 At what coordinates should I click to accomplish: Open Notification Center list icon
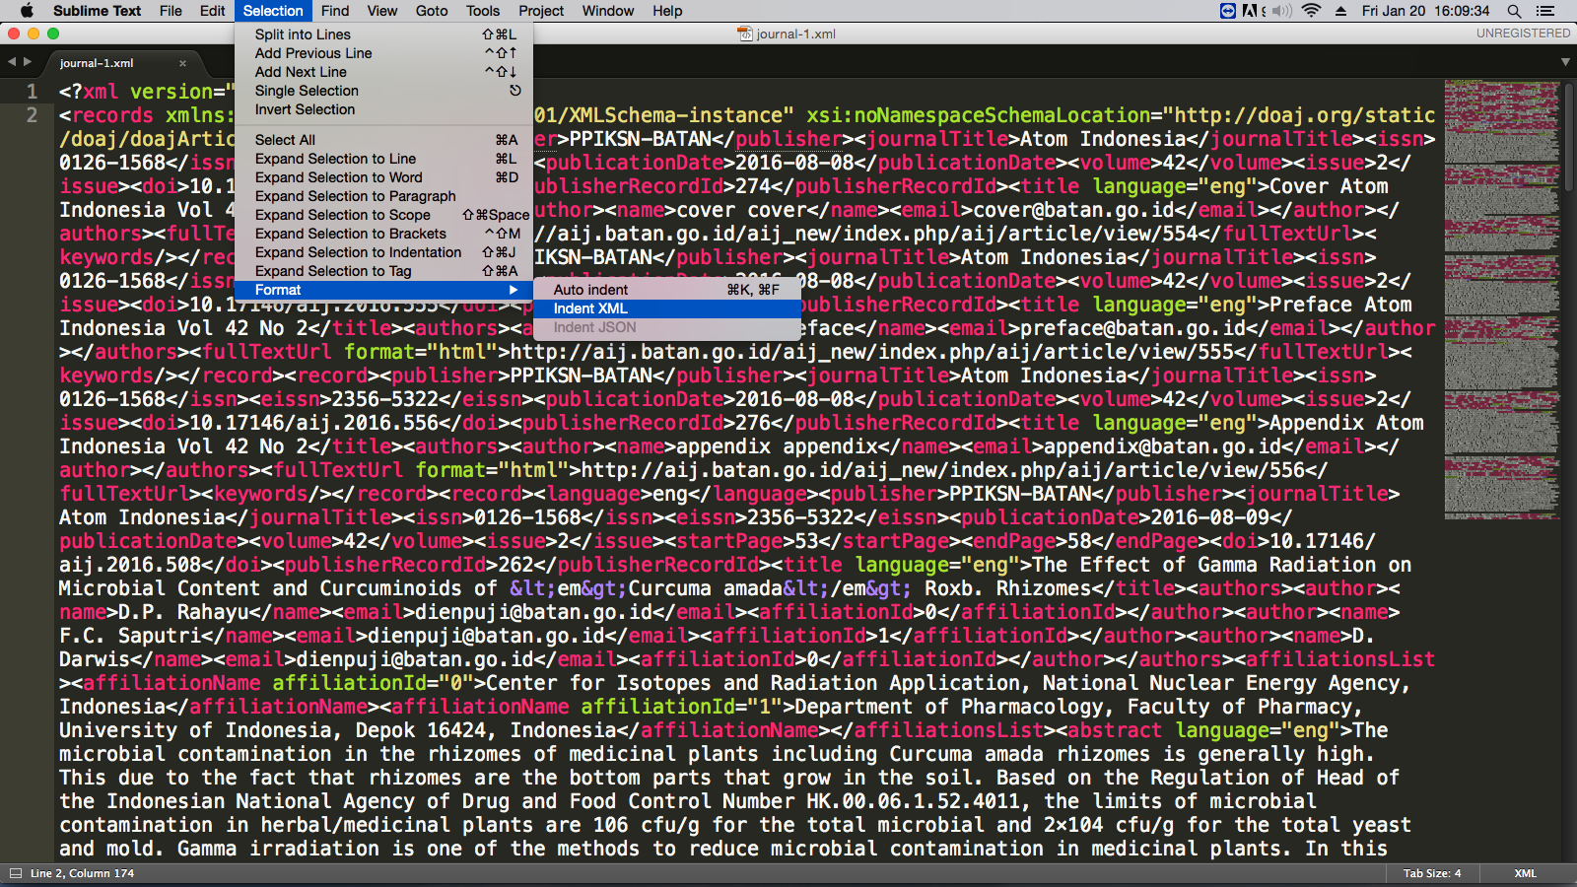(1545, 11)
